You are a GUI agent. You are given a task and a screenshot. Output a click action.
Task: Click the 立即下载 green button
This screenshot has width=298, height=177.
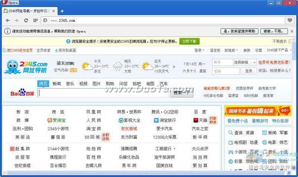[189, 41]
